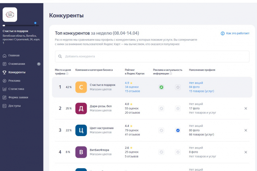Click the Конкуренты page heading
Viewport: 257px width, 171px height.
tap(66, 15)
